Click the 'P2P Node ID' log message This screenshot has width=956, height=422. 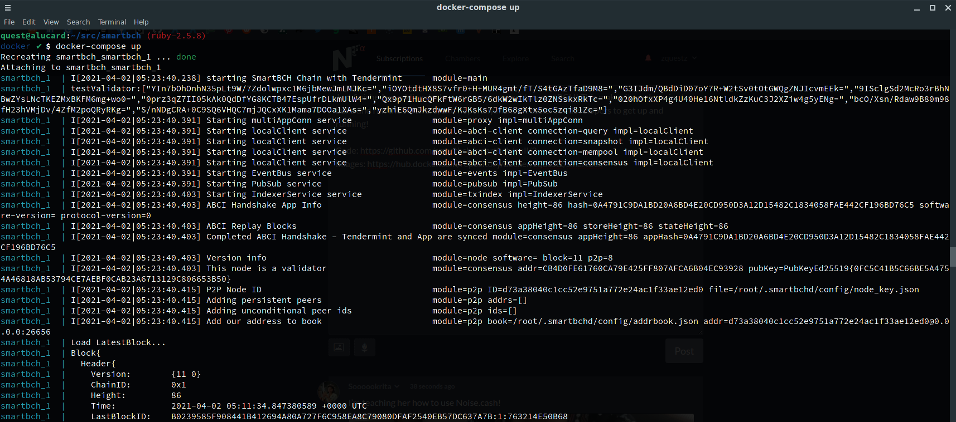(234, 289)
